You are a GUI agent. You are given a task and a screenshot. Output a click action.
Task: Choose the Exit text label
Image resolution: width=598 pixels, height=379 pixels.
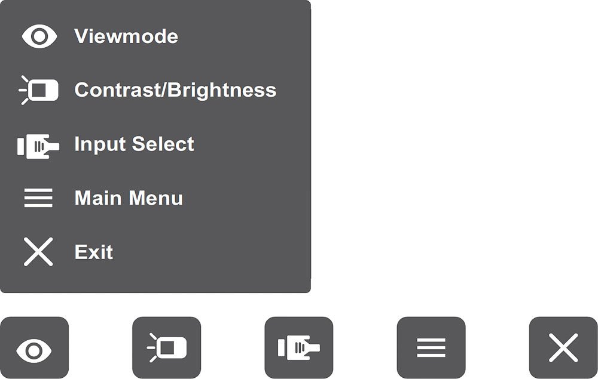click(x=94, y=252)
